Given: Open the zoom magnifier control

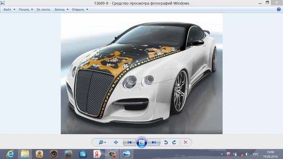Looking at the screenshot, I should (102, 142).
